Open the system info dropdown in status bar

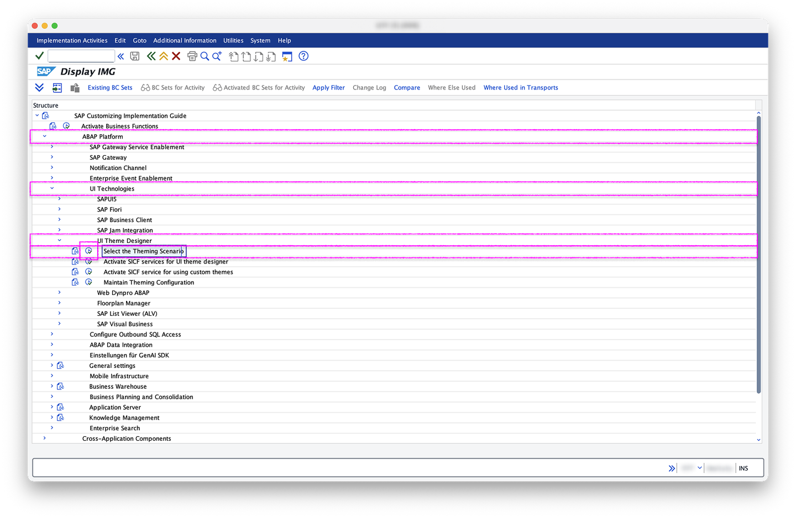click(x=700, y=468)
